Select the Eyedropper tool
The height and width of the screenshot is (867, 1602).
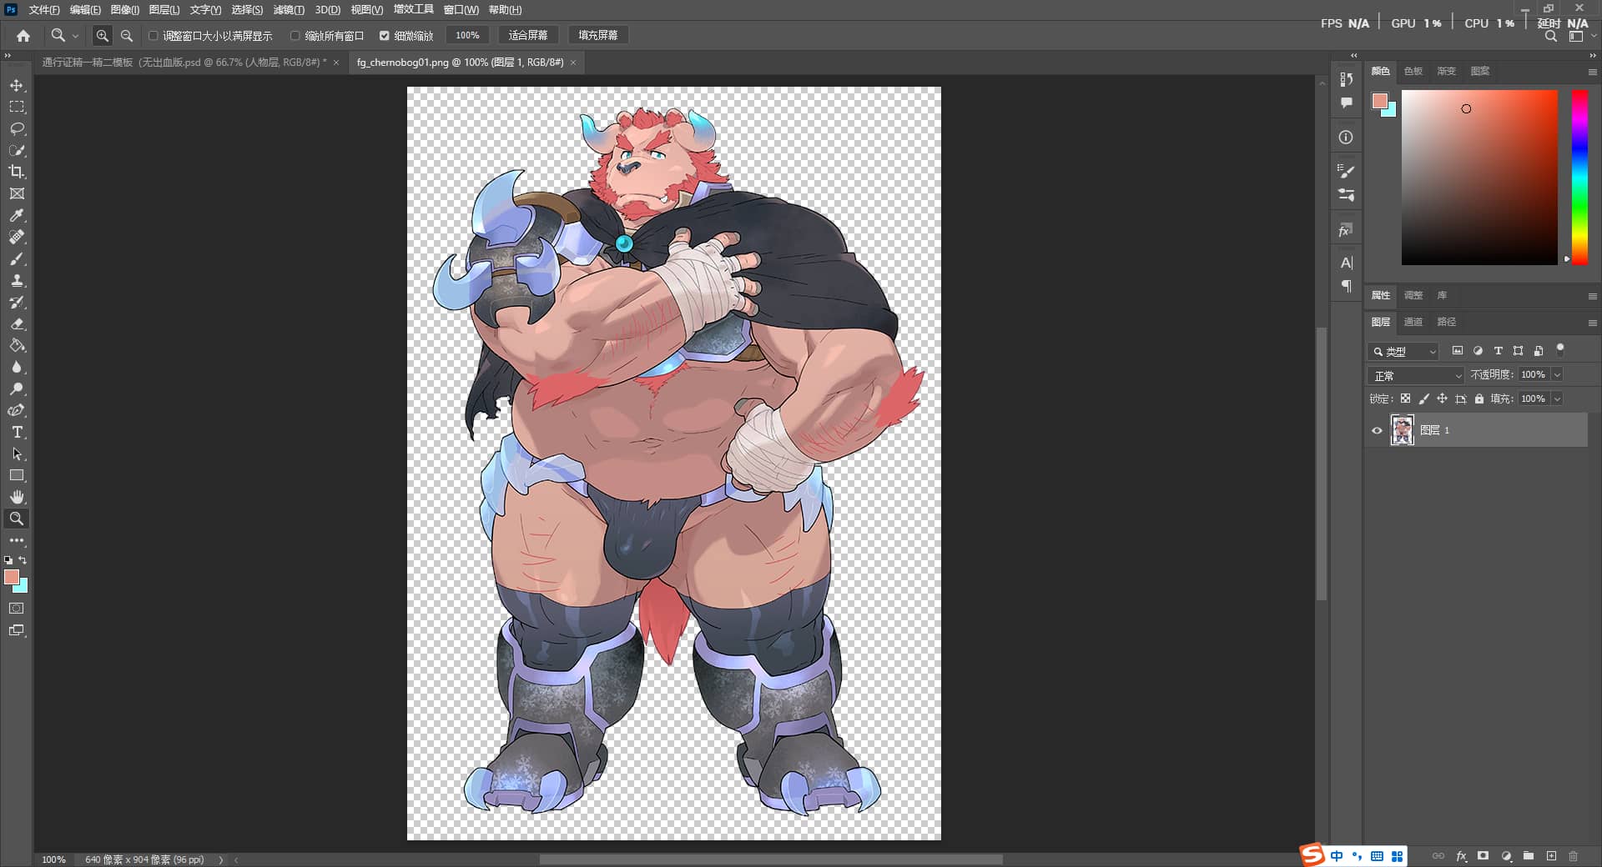pyautogui.click(x=17, y=216)
